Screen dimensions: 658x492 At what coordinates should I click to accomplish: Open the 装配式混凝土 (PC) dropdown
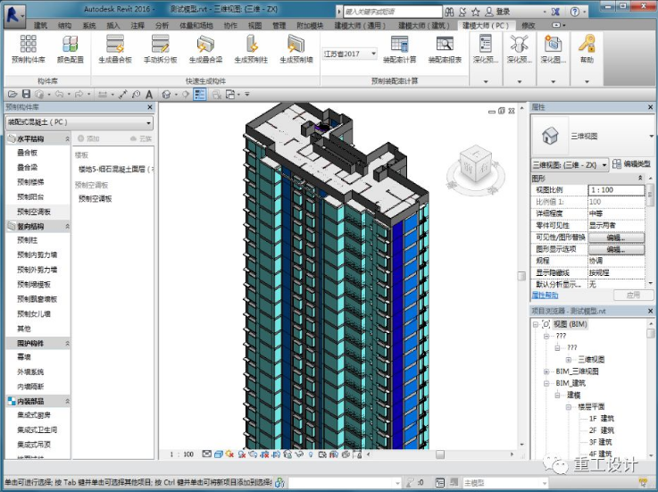(x=79, y=122)
